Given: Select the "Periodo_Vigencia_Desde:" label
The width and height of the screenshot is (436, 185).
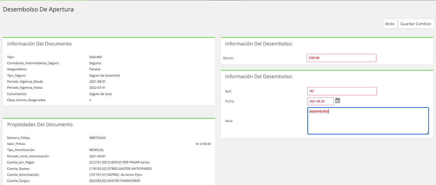Looking at the screenshot, I should [26, 82].
